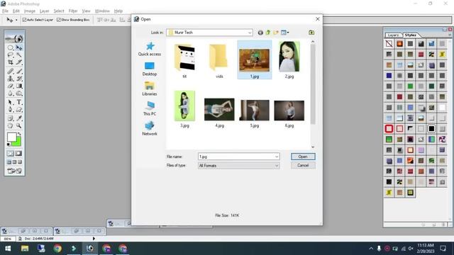Select the Slice tool

point(19,62)
